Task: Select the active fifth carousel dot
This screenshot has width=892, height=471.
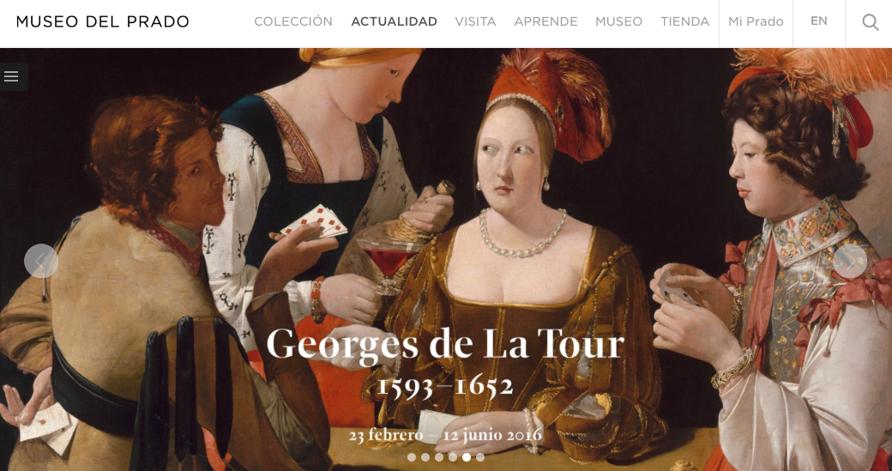Action: pyautogui.click(x=467, y=456)
